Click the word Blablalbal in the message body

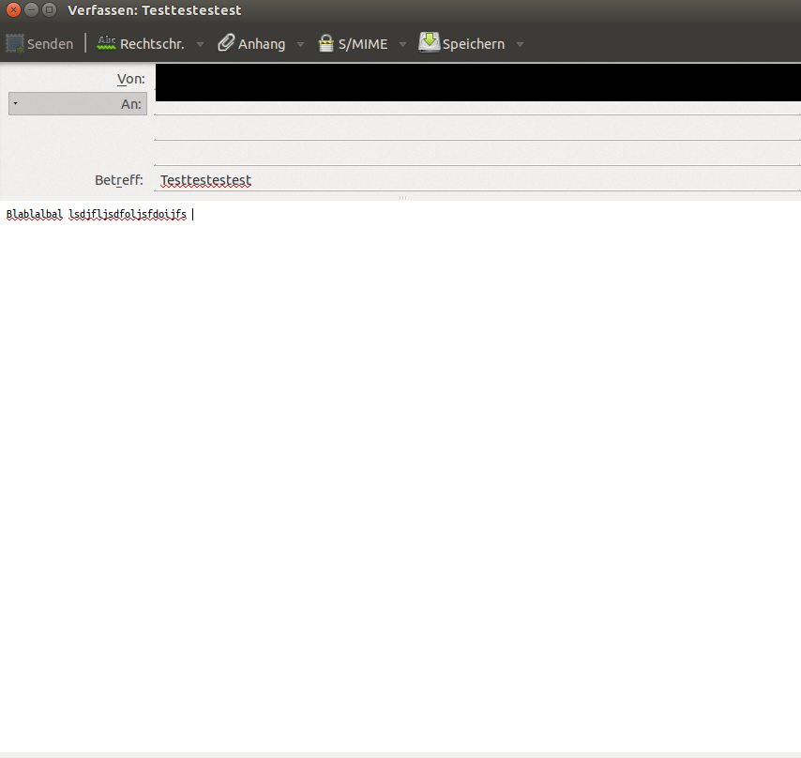click(34, 215)
